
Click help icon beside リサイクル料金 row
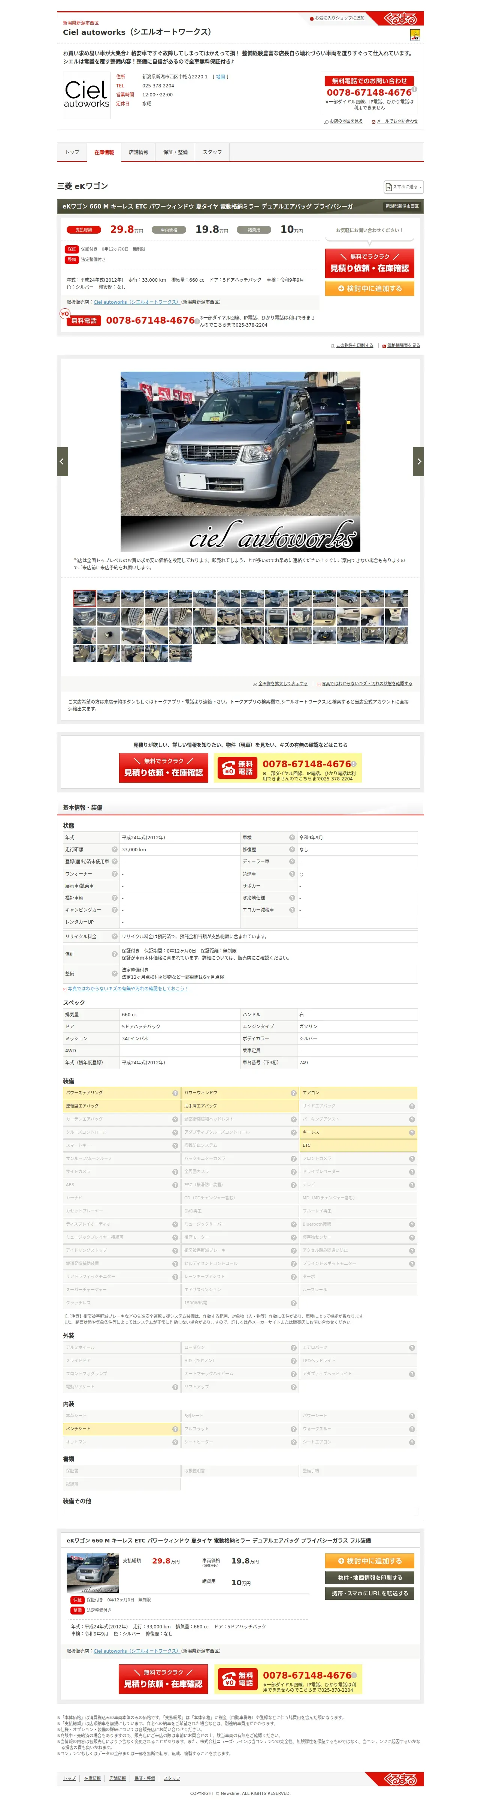pos(115,936)
